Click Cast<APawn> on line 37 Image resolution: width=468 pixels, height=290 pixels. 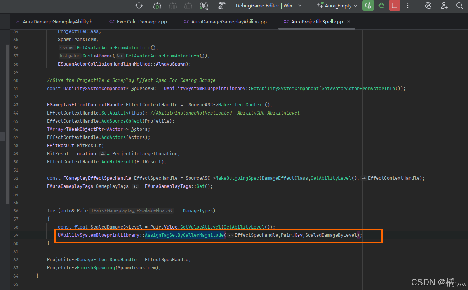(x=98, y=56)
